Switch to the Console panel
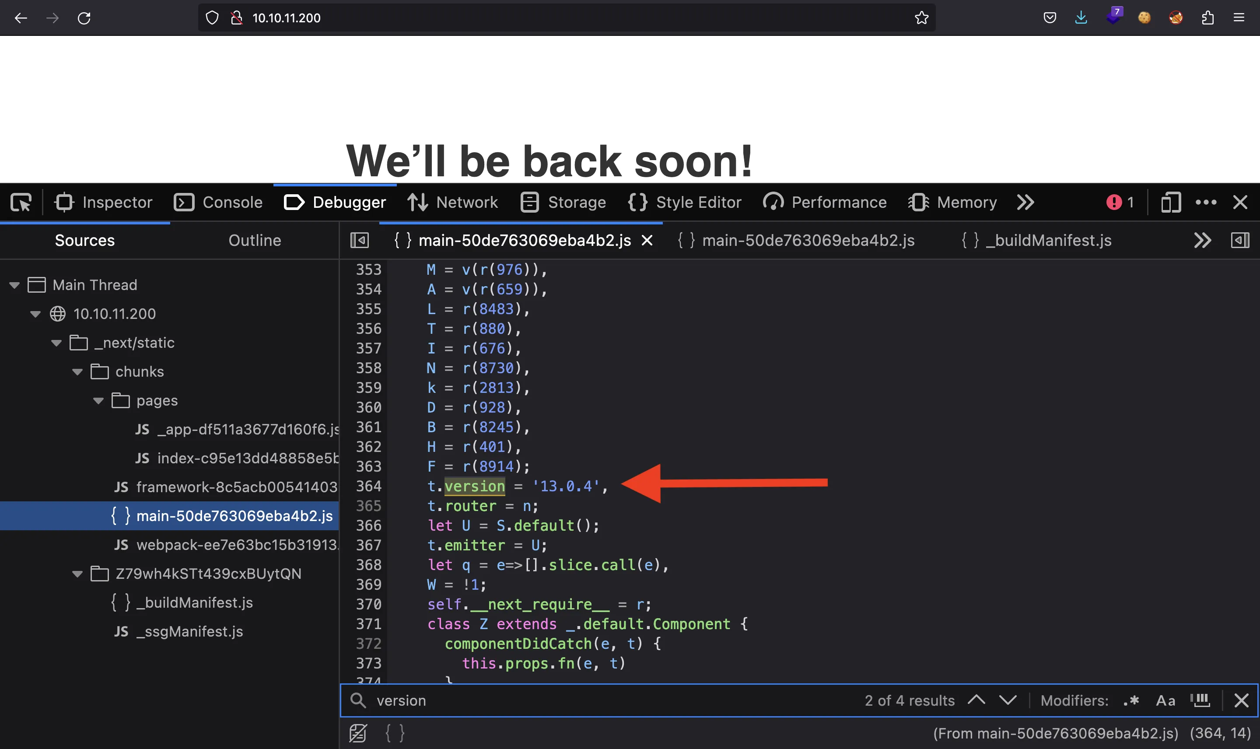 [218, 203]
